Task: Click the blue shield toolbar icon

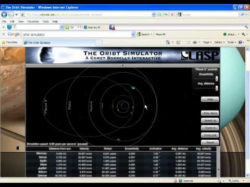Action: (9, 27)
